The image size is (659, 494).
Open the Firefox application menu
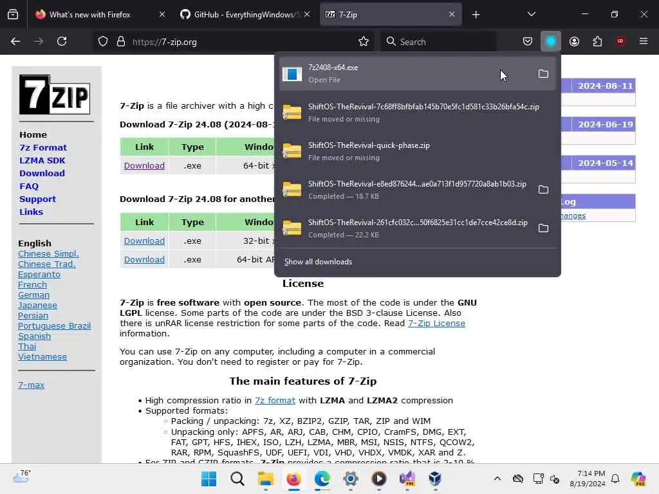[x=644, y=41]
